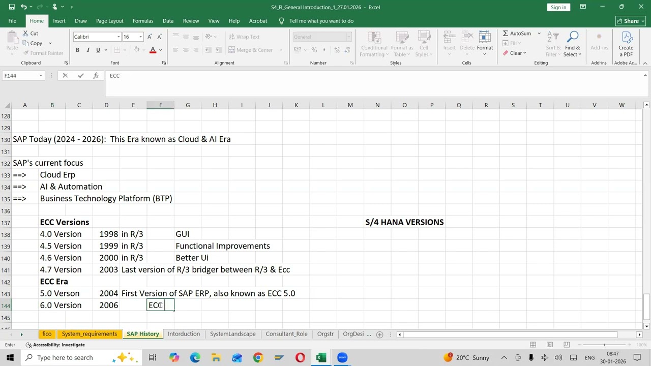Click the Insert Function fx icon

pyautogui.click(x=96, y=76)
